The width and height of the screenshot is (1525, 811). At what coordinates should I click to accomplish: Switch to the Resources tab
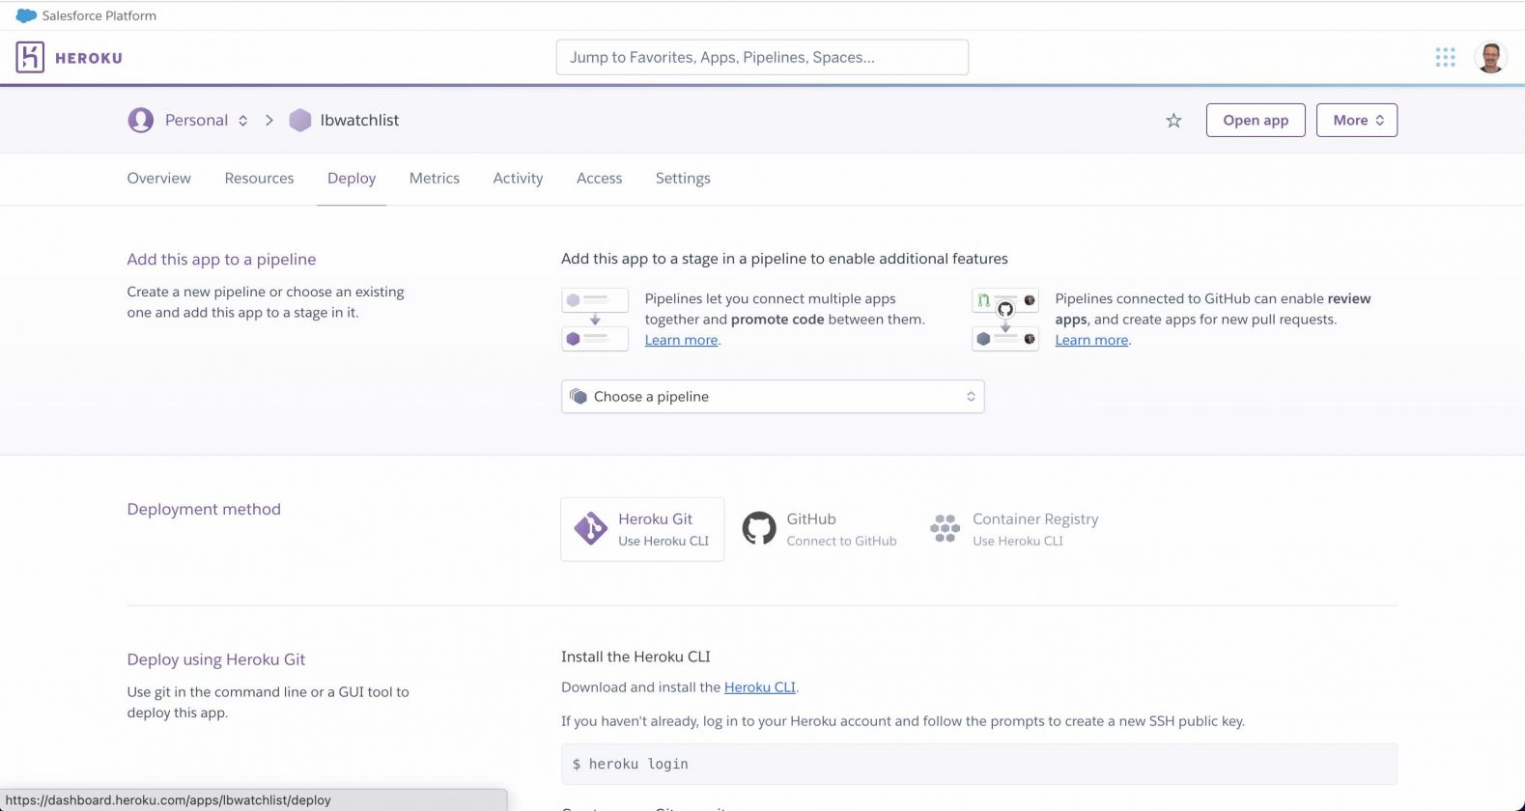coord(259,179)
